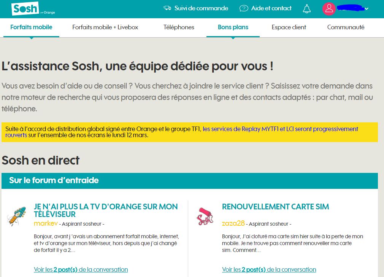Screen dimensions: 384x277
Task: Expand the account dropdown chevron
Action: 367,9
